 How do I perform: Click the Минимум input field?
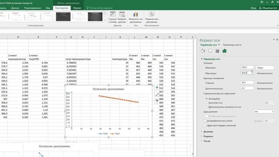[x=247, y=67]
